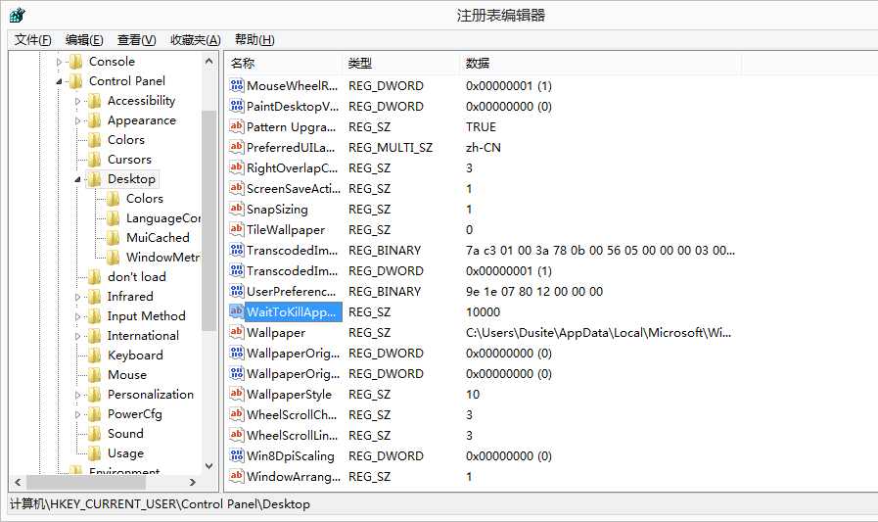Collapse the Control Panel tree node

[x=59, y=81]
